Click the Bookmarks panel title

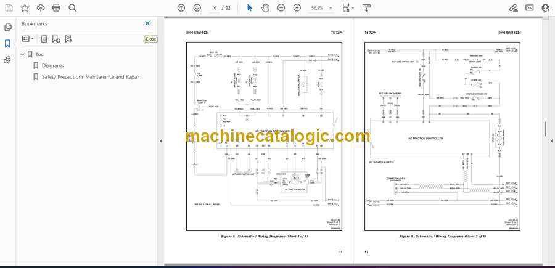(35, 23)
